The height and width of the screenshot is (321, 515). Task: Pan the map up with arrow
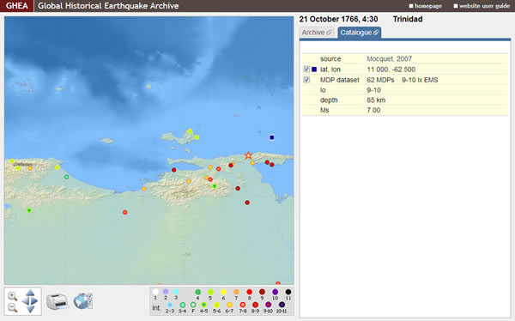(30, 293)
